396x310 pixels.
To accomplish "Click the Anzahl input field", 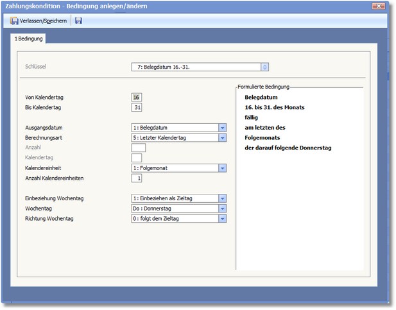I will tap(138, 148).
